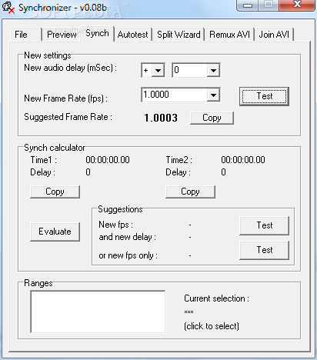Click the Time2 value 00:00:00.00
This screenshot has width=317, height=360.
[x=243, y=160]
